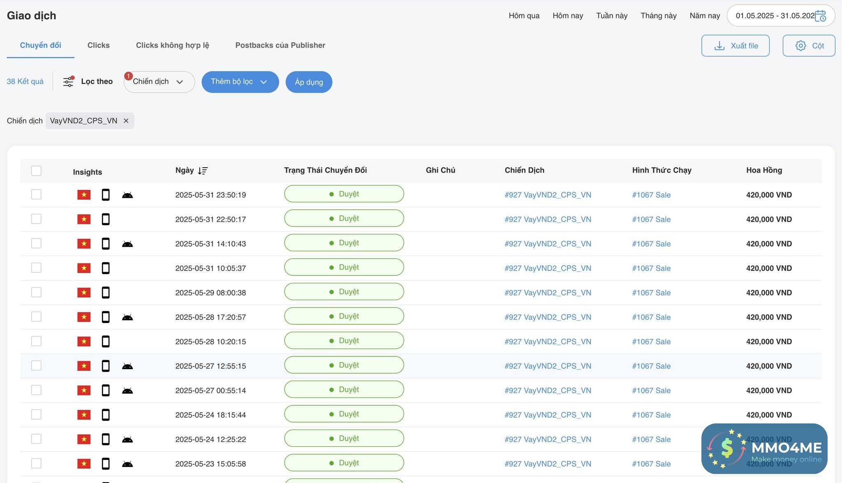Click the filter sliders icon beside Lọc theo

click(x=68, y=82)
